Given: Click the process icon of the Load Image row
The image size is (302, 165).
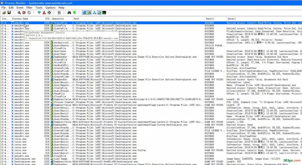Looking at the screenshot, I should (x=13, y=158).
